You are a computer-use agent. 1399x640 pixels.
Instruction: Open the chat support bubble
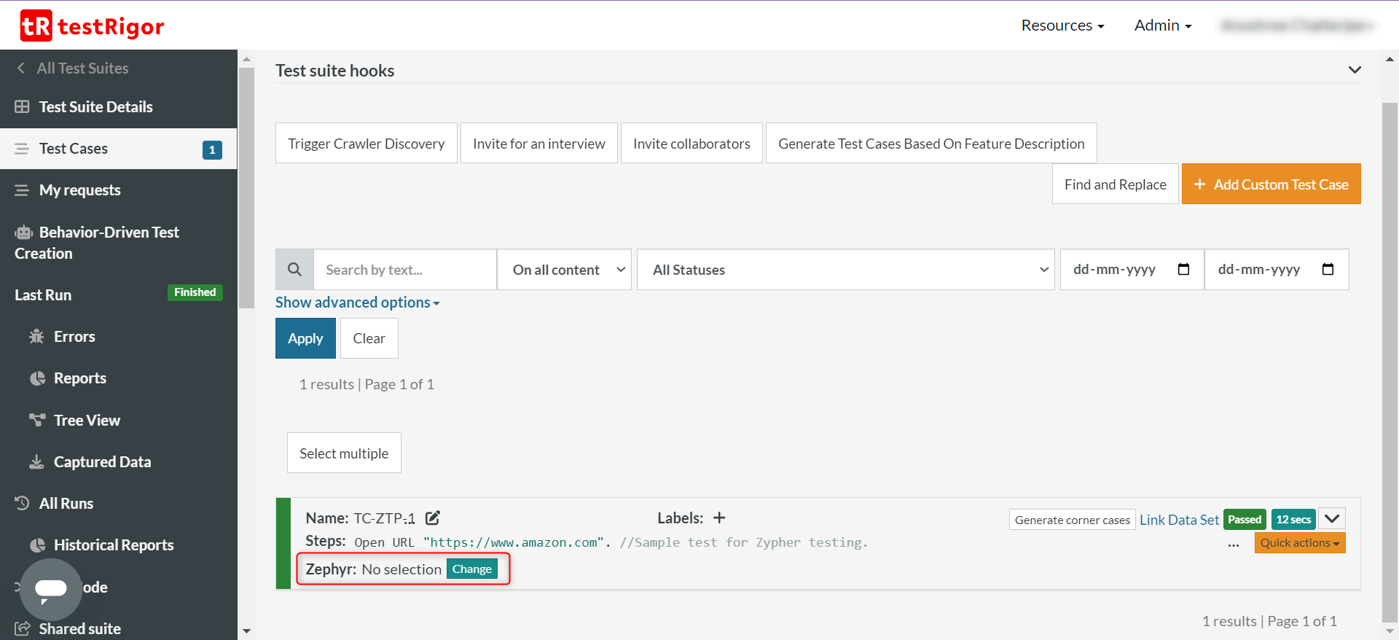(x=50, y=589)
